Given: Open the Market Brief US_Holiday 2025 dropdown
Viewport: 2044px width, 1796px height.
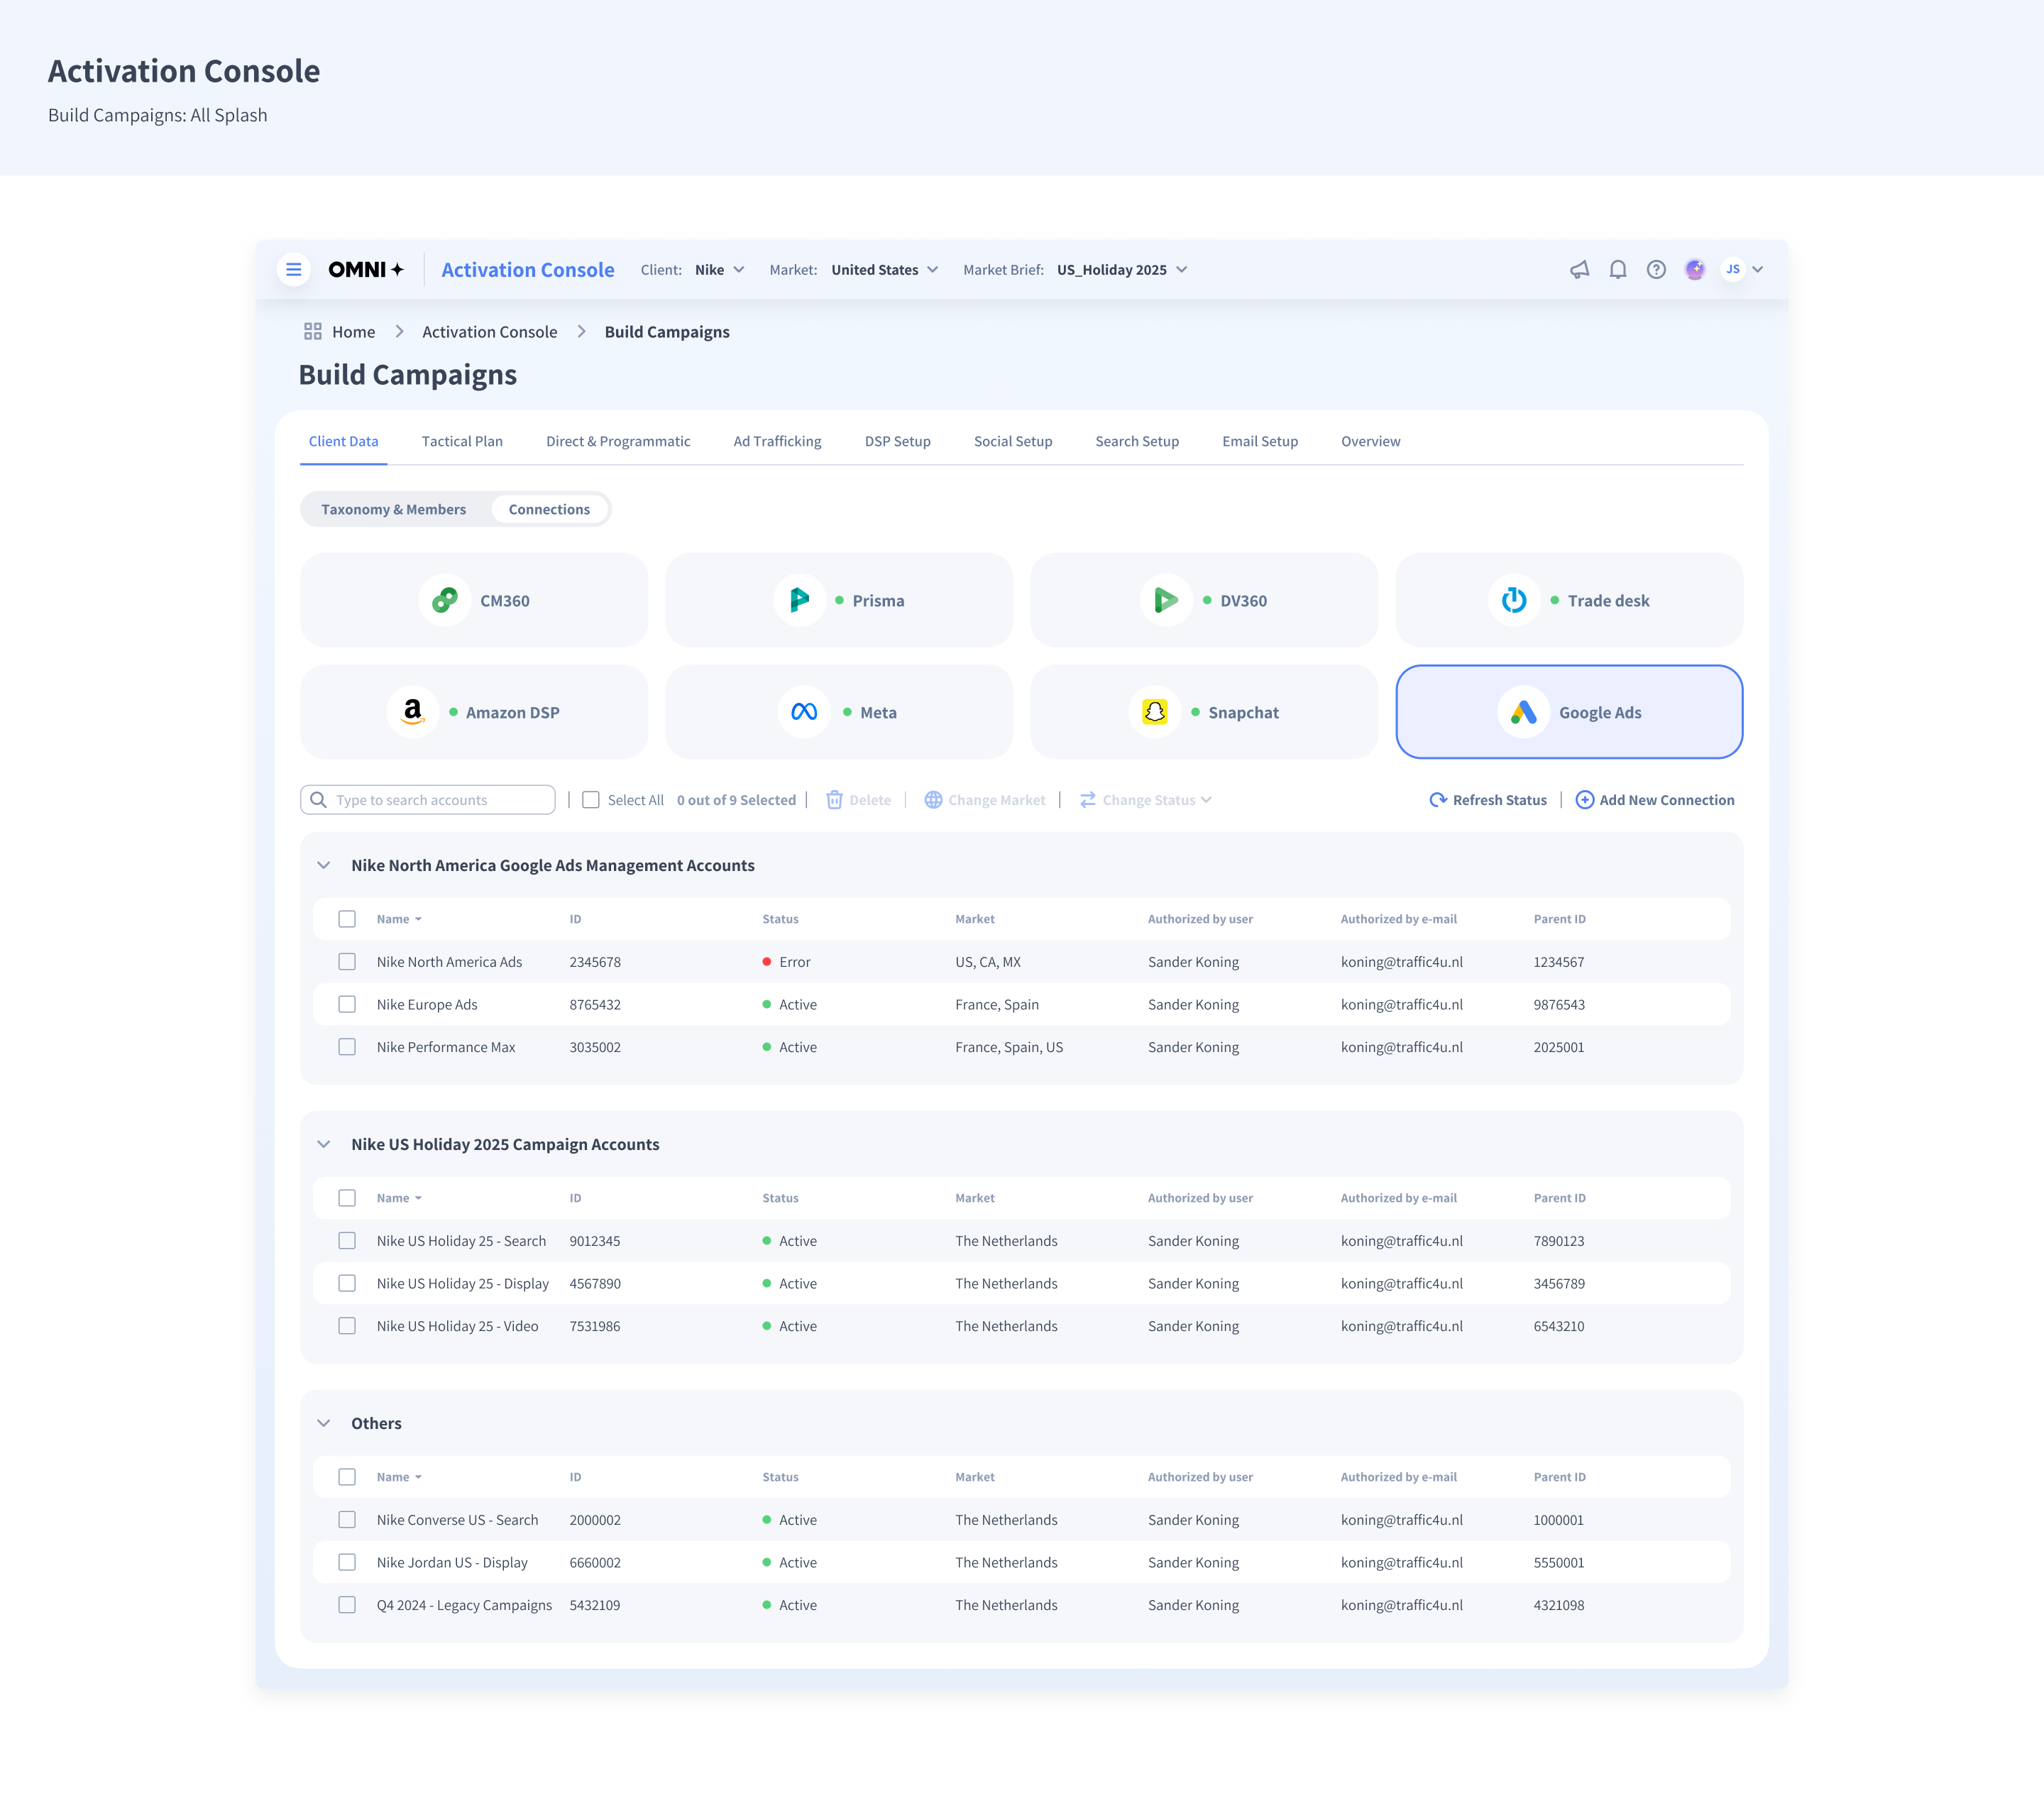Looking at the screenshot, I should click(1122, 270).
